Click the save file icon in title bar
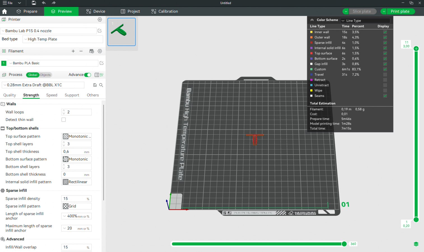Screen dimensions: 424x252 34,3
